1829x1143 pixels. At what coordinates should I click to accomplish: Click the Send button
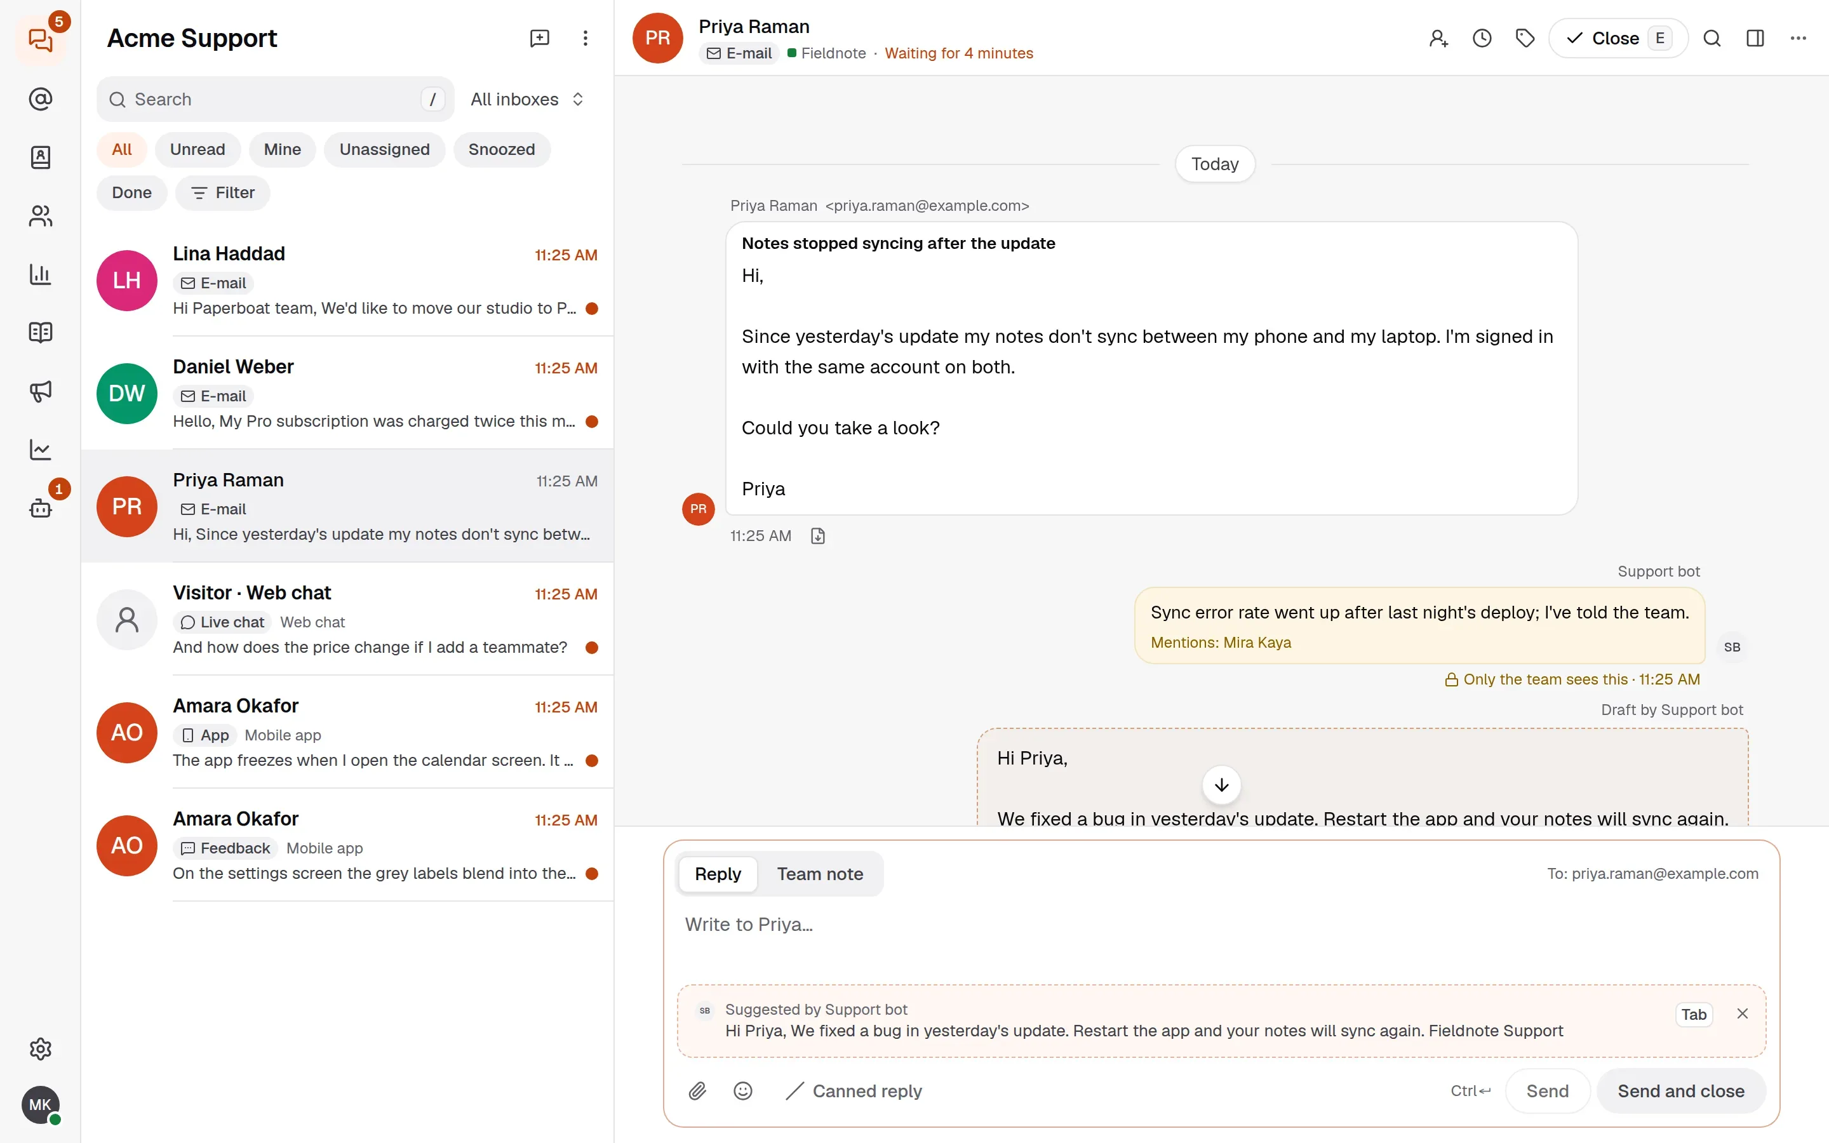[x=1547, y=1091]
